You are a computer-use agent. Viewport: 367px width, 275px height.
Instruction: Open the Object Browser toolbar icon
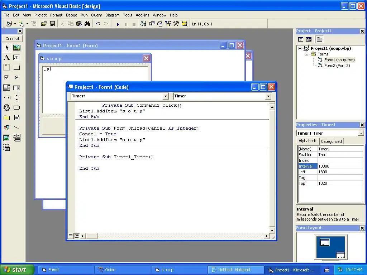[168, 24]
